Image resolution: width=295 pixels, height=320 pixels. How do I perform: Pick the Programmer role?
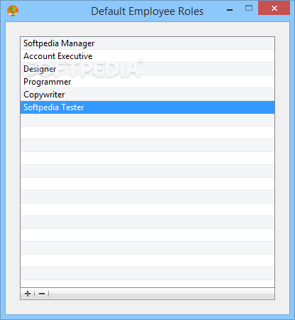[147, 82]
